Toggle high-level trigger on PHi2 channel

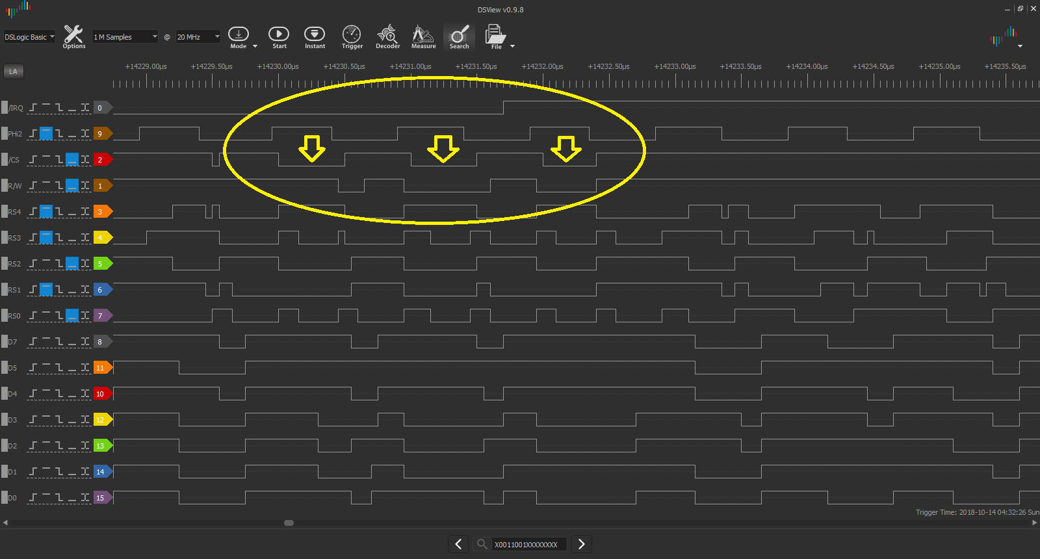pyautogui.click(x=46, y=134)
